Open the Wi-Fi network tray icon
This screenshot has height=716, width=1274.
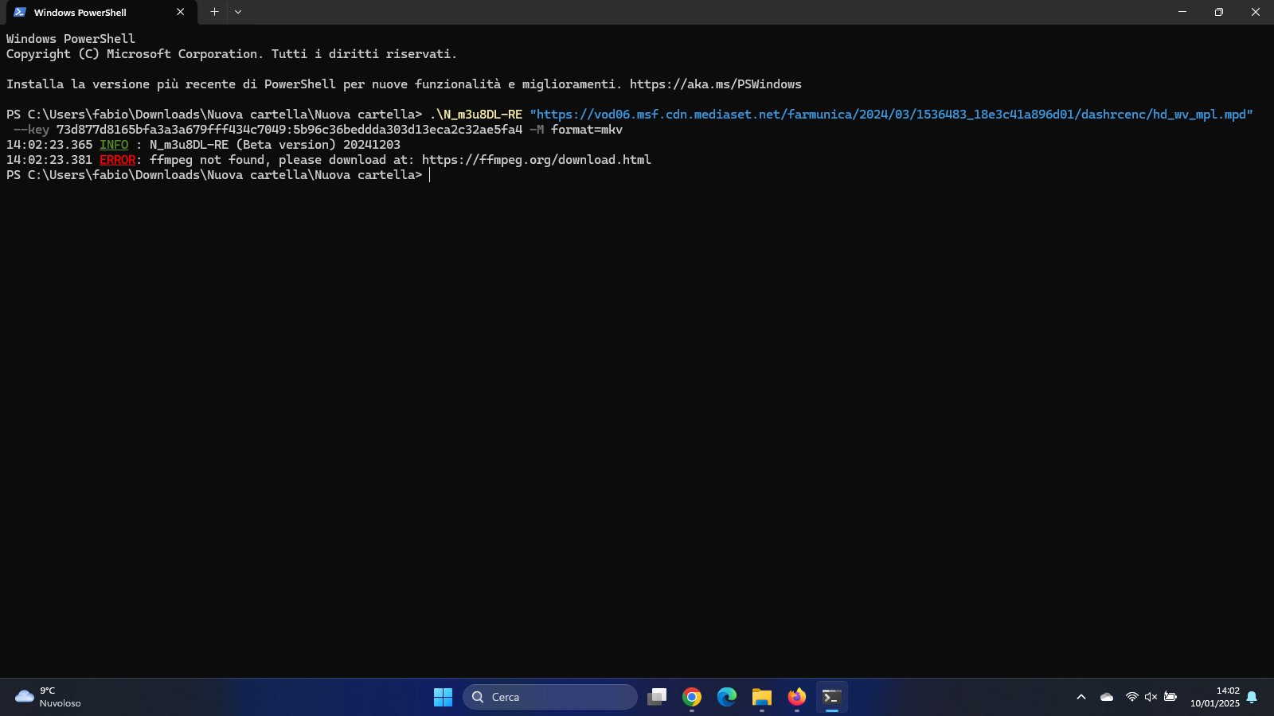point(1131,697)
